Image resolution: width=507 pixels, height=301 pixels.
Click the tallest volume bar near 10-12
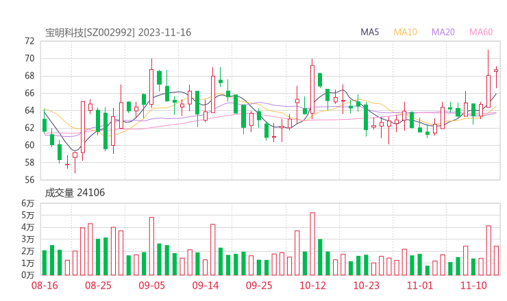click(x=312, y=244)
